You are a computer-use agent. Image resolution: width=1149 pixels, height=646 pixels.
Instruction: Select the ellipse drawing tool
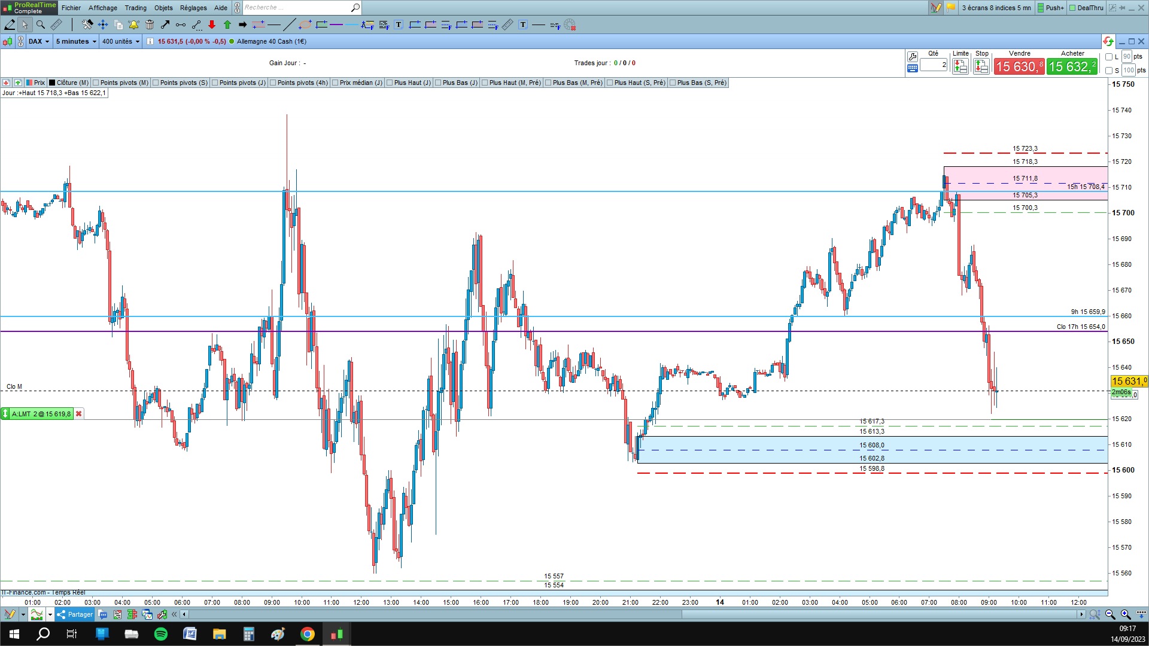(x=305, y=25)
